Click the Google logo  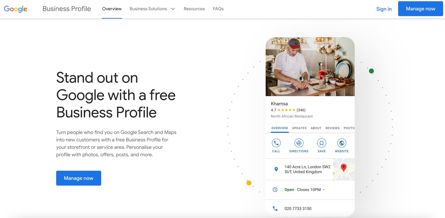point(16,9)
